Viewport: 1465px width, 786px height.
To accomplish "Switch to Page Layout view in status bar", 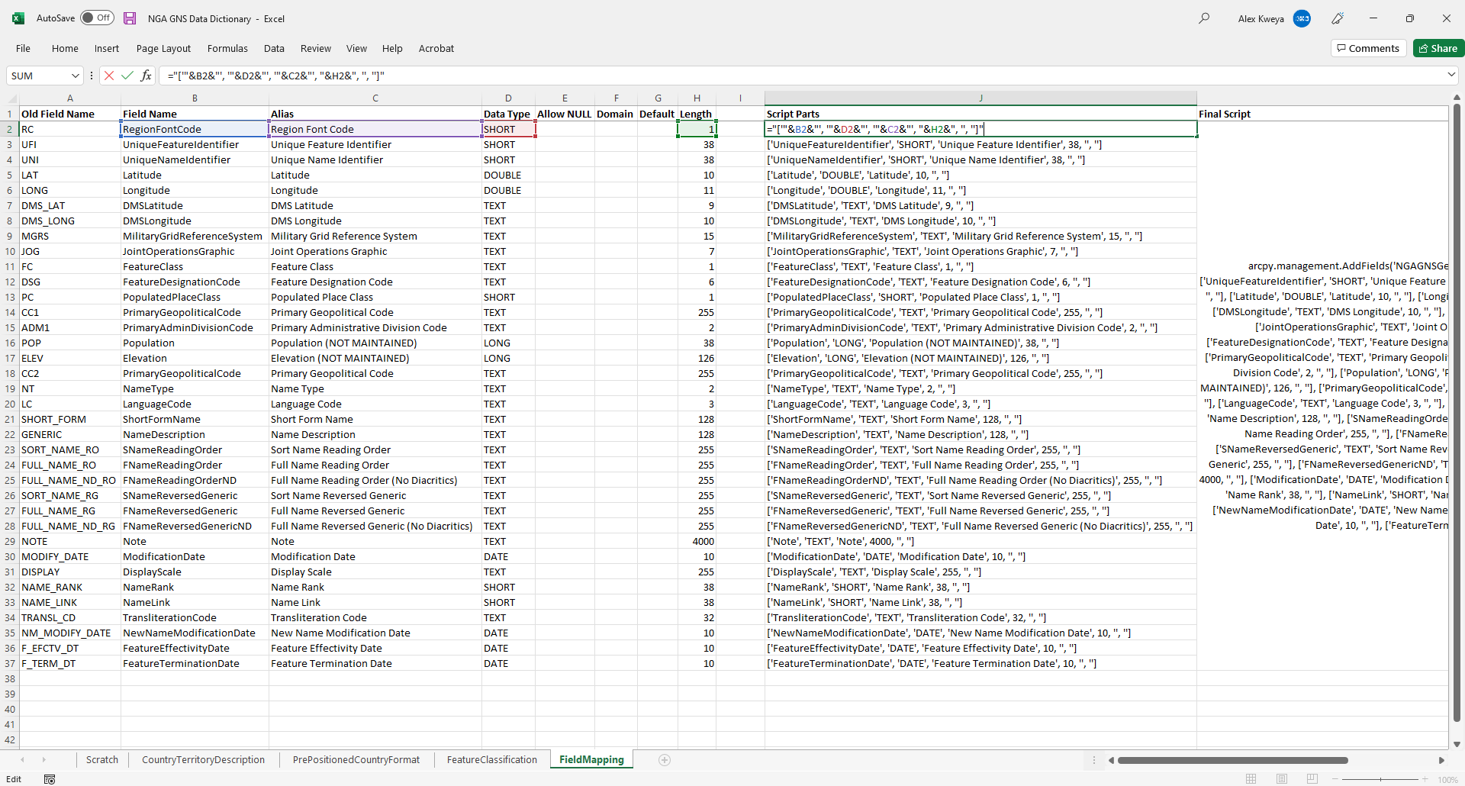I will pyautogui.click(x=1282, y=779).
